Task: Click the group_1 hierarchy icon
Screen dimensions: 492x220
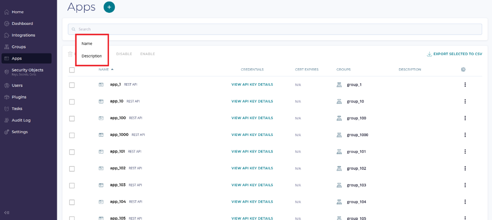Action: click(339, 85)
